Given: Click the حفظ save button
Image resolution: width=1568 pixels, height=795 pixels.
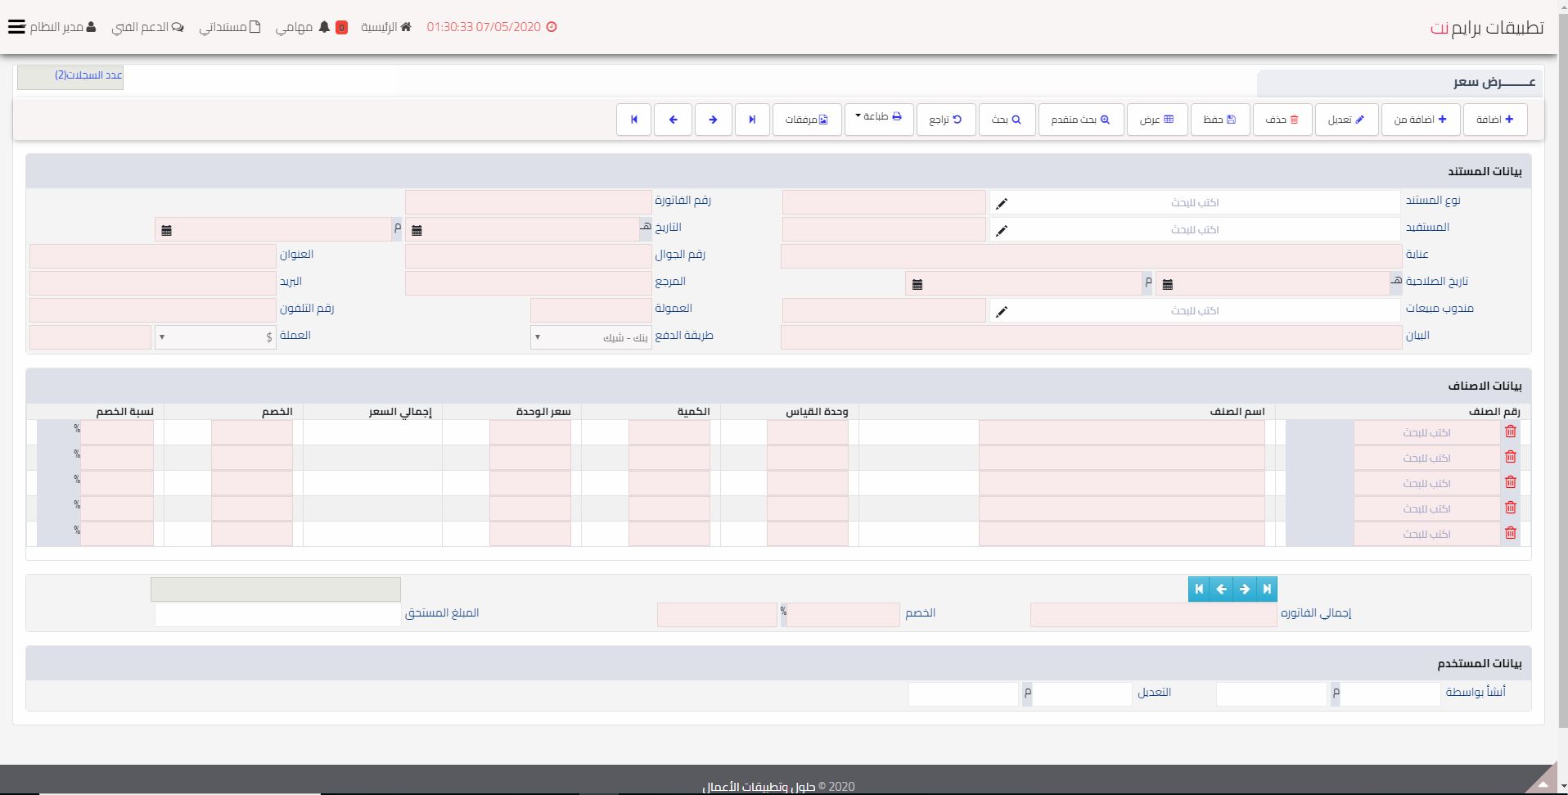Looking at the screenshot, I should point(1219,120).
